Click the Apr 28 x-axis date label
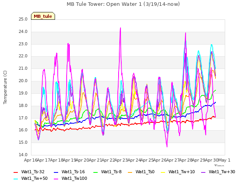Image resolution: width=248 pixels, height=186 pixels. (186, 160)
